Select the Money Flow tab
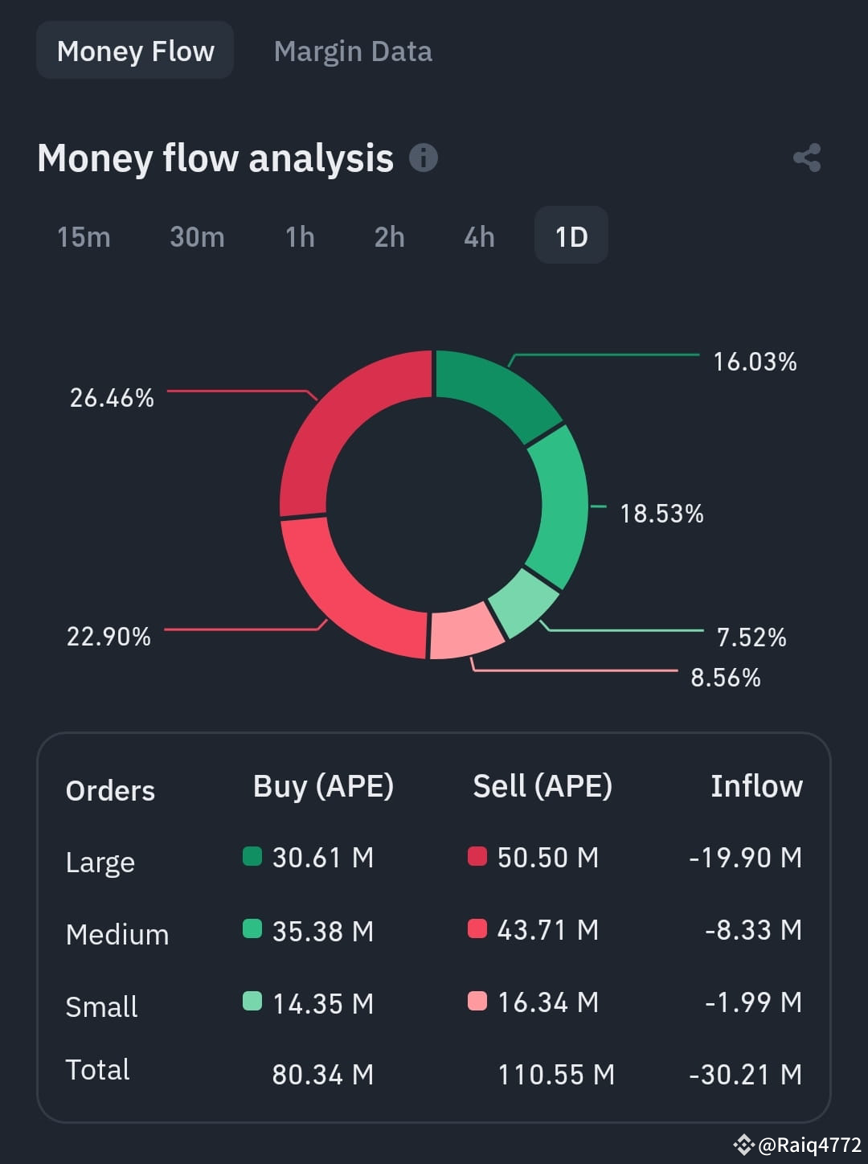Screen dimensions: 868x1164 point(135,51)
